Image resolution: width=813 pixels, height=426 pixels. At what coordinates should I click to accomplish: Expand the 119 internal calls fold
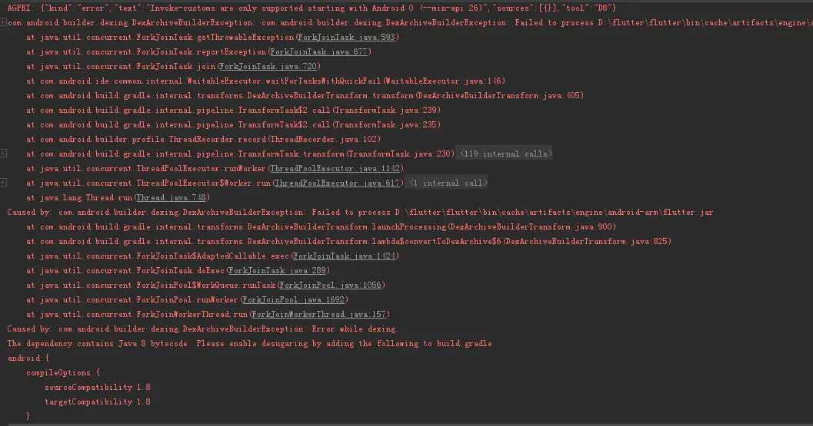tap(506, 154)
